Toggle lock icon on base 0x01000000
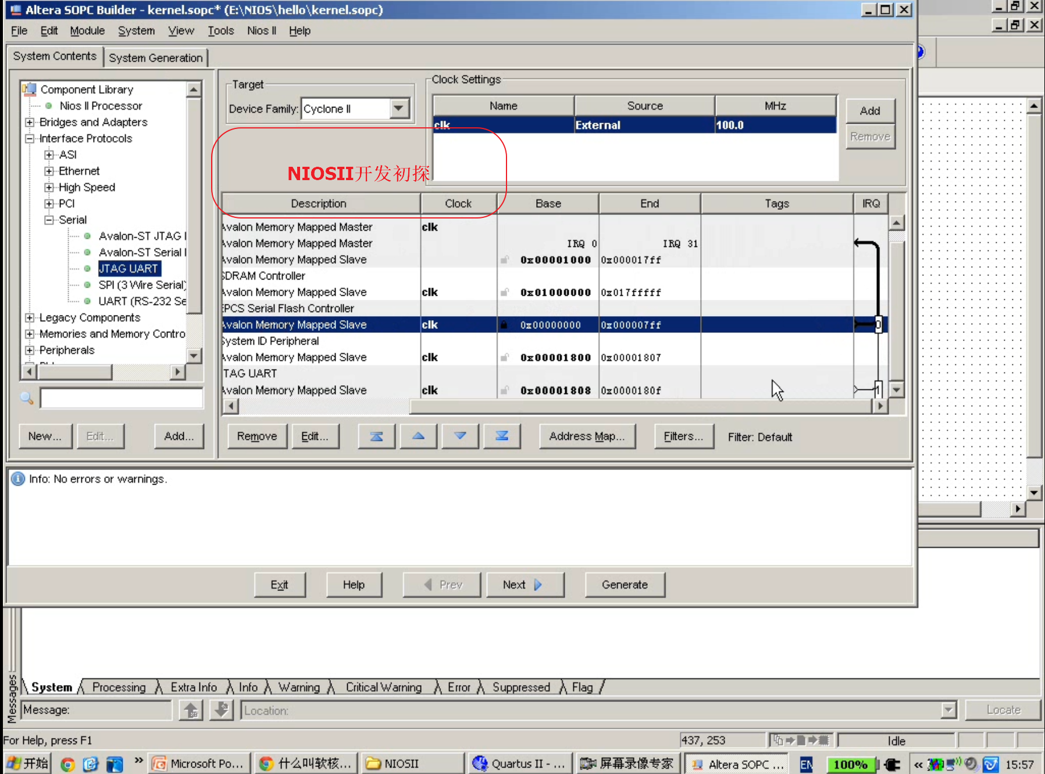This screenshot has width=1045, height=774. (x=505, y=292)
